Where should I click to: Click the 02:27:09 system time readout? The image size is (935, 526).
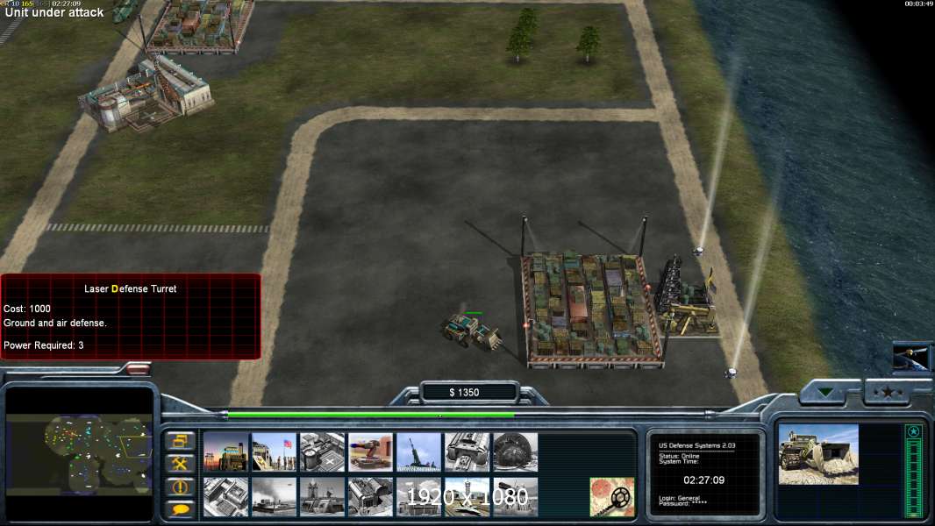[x=703, y=480]
